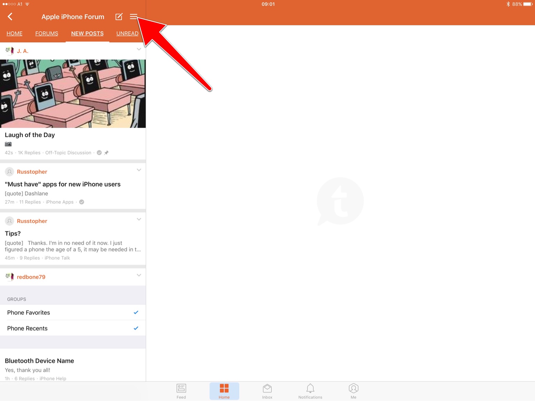Toggle the Phone Favorites checkmark

[136, 313]
